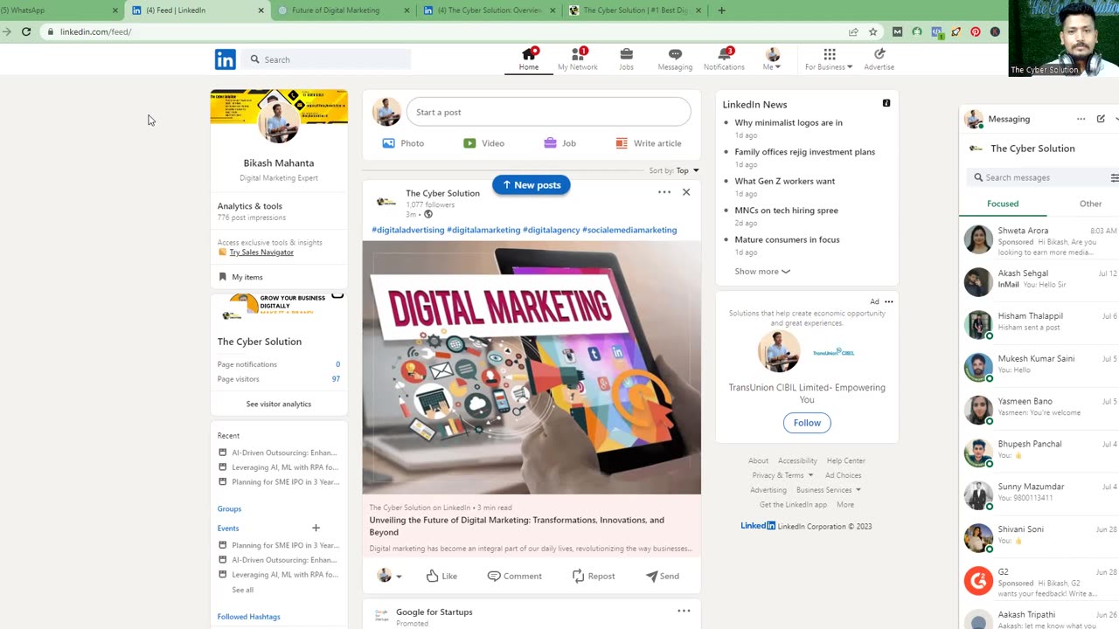The width and height of the screenshot is (1119, 629).
Task: Open #digitaladvertising hashtag in post
Action: (x=408, y=230)
